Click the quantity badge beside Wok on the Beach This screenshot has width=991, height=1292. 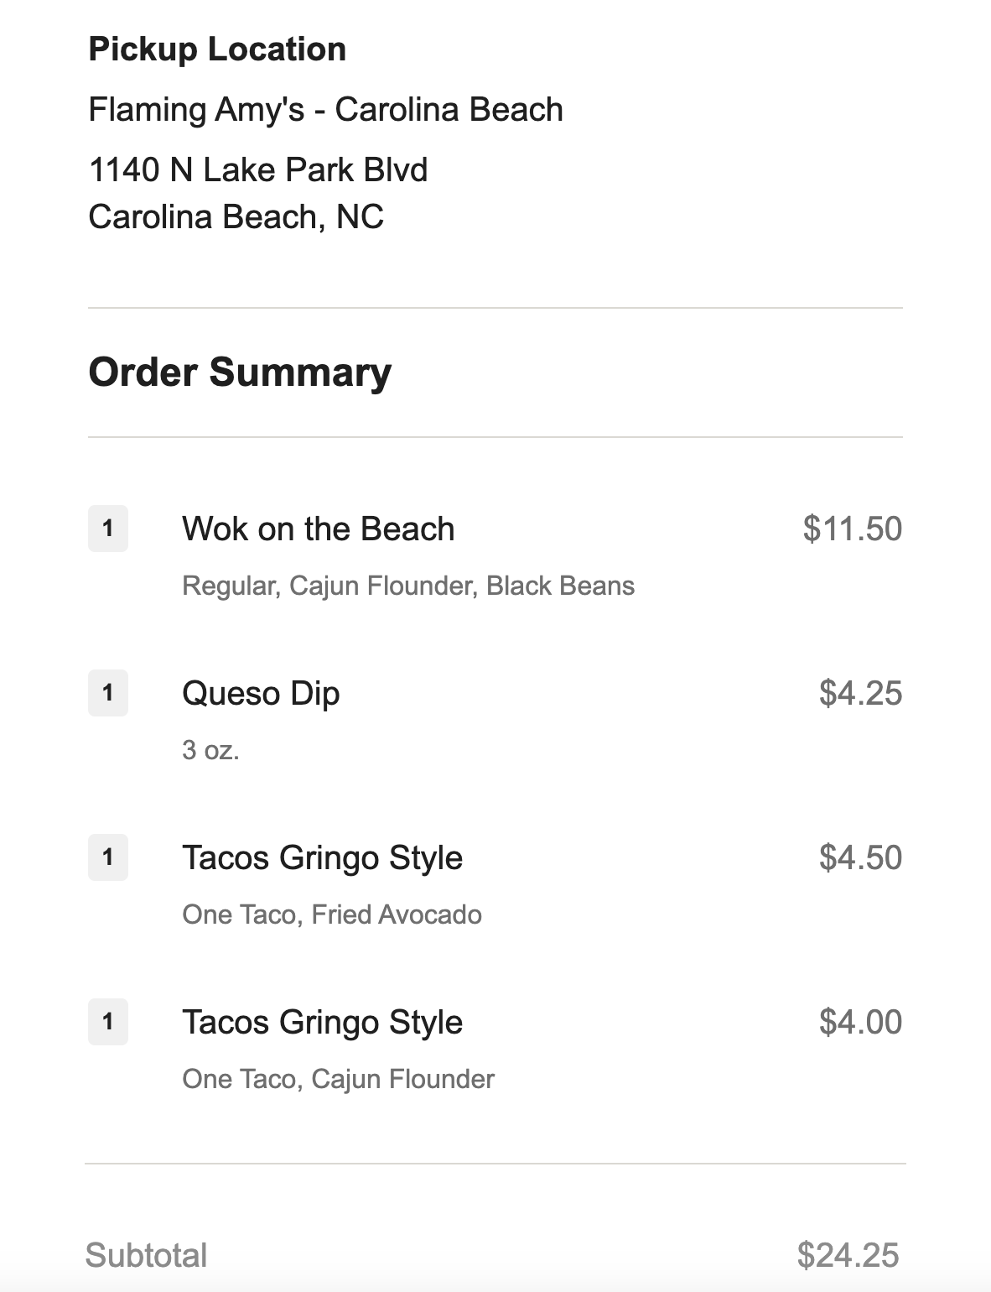[x=108, y=529]
